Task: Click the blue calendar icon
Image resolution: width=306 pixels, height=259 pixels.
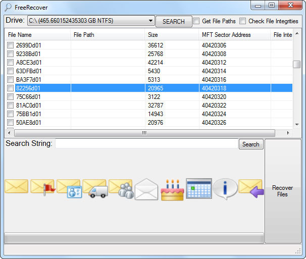Action: click(x=198, y=188)
